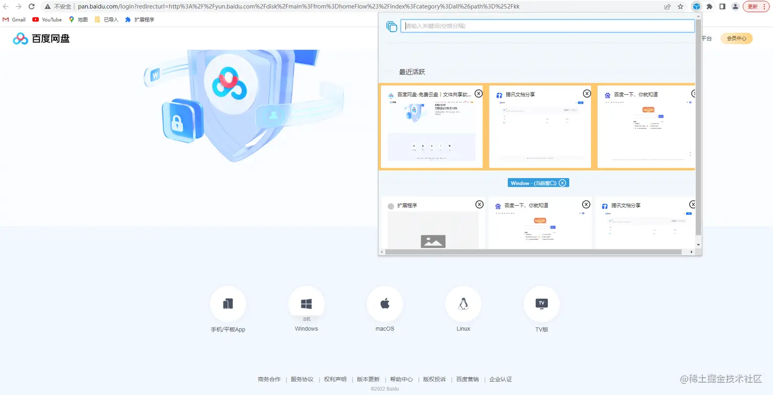This screenshot has width=773, height=395.
Task: Click the browser forward arrow
Action: 19,7
